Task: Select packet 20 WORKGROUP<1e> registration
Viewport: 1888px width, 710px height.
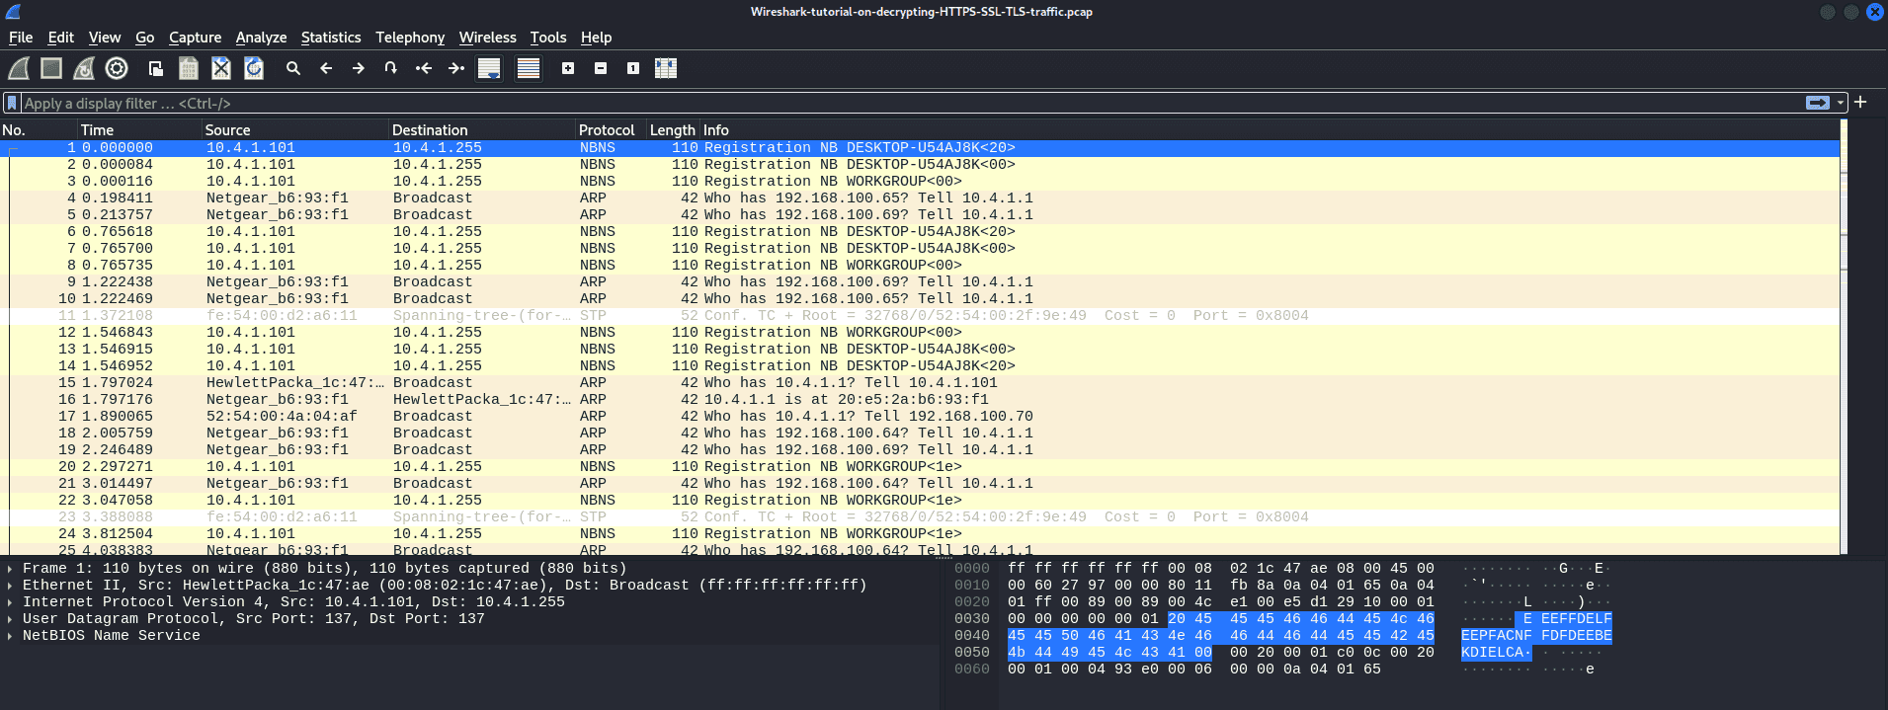Action: [920, 467]
